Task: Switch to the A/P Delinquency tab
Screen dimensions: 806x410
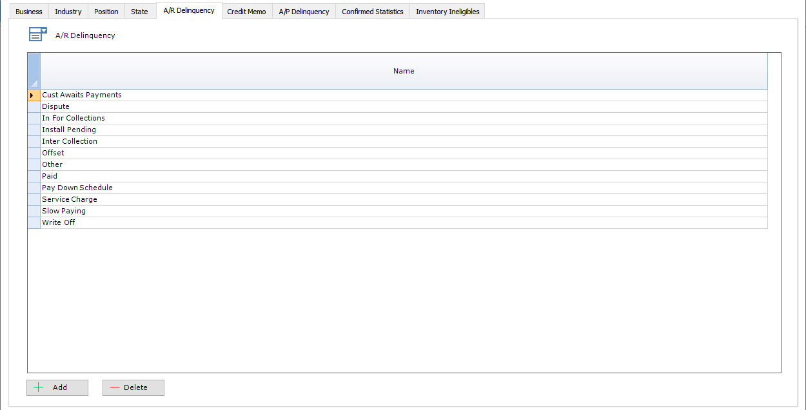Action: pos(303,11)
